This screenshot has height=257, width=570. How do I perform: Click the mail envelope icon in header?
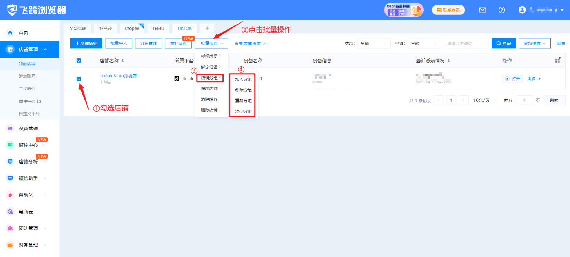(x=483, y=10)
